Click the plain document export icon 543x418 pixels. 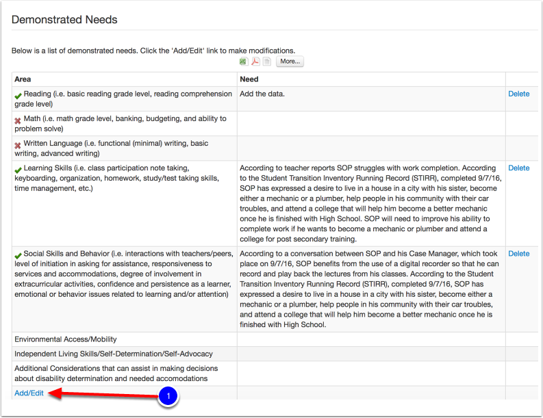pyautogui.click(x=266, y=62)
